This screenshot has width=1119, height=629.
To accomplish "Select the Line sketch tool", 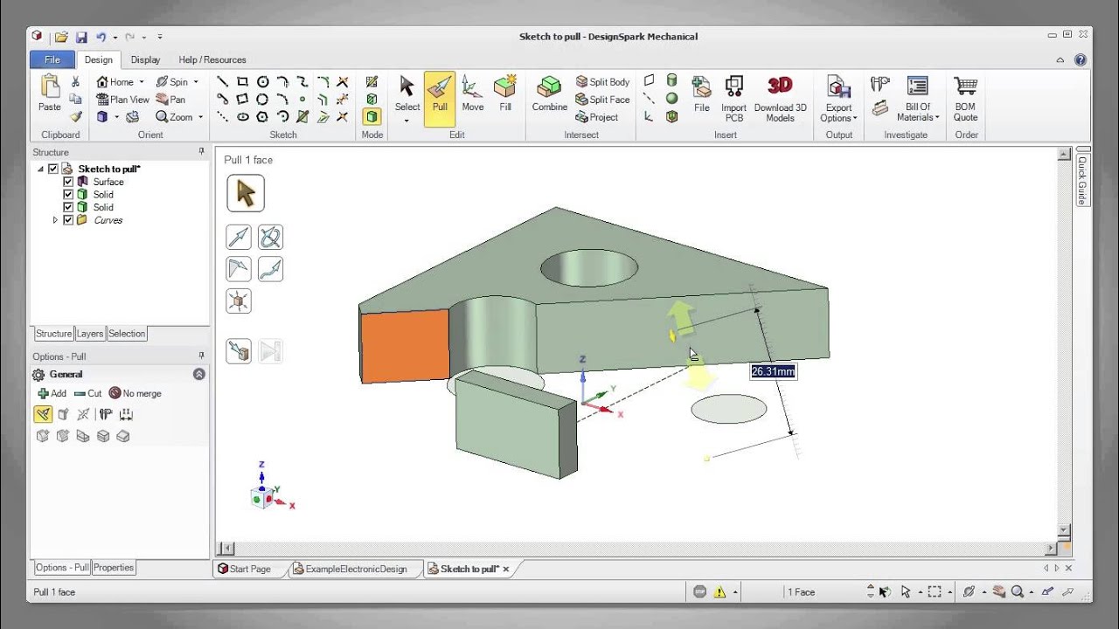I will [223, 81].
